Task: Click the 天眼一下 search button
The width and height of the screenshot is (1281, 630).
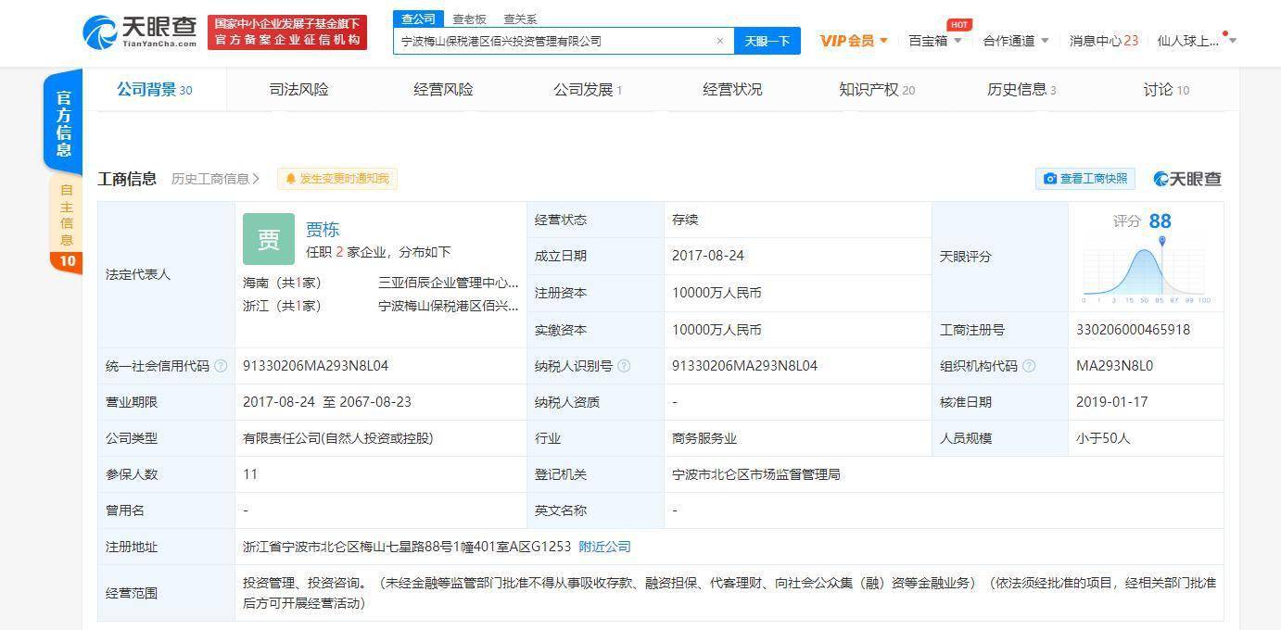Action: tap(767, 41)
